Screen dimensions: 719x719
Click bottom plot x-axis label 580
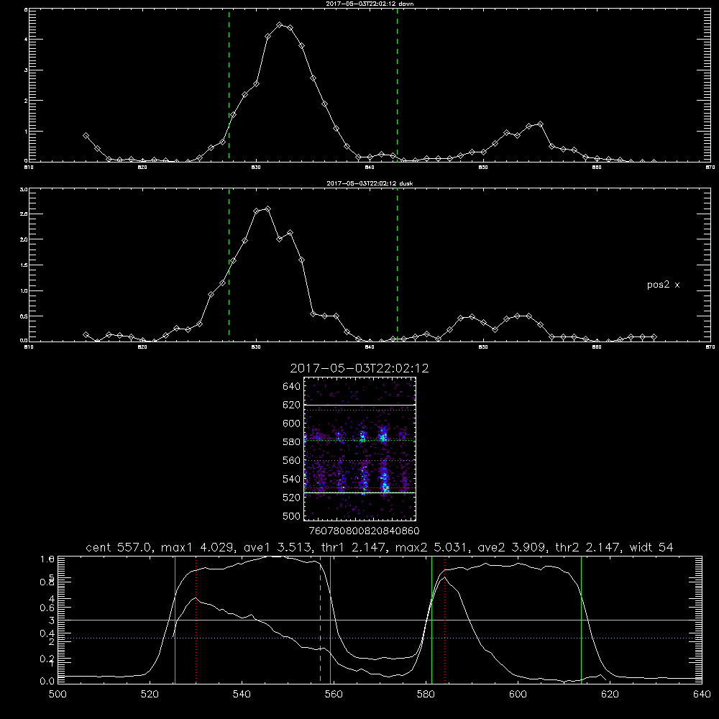tap(426, 695)
